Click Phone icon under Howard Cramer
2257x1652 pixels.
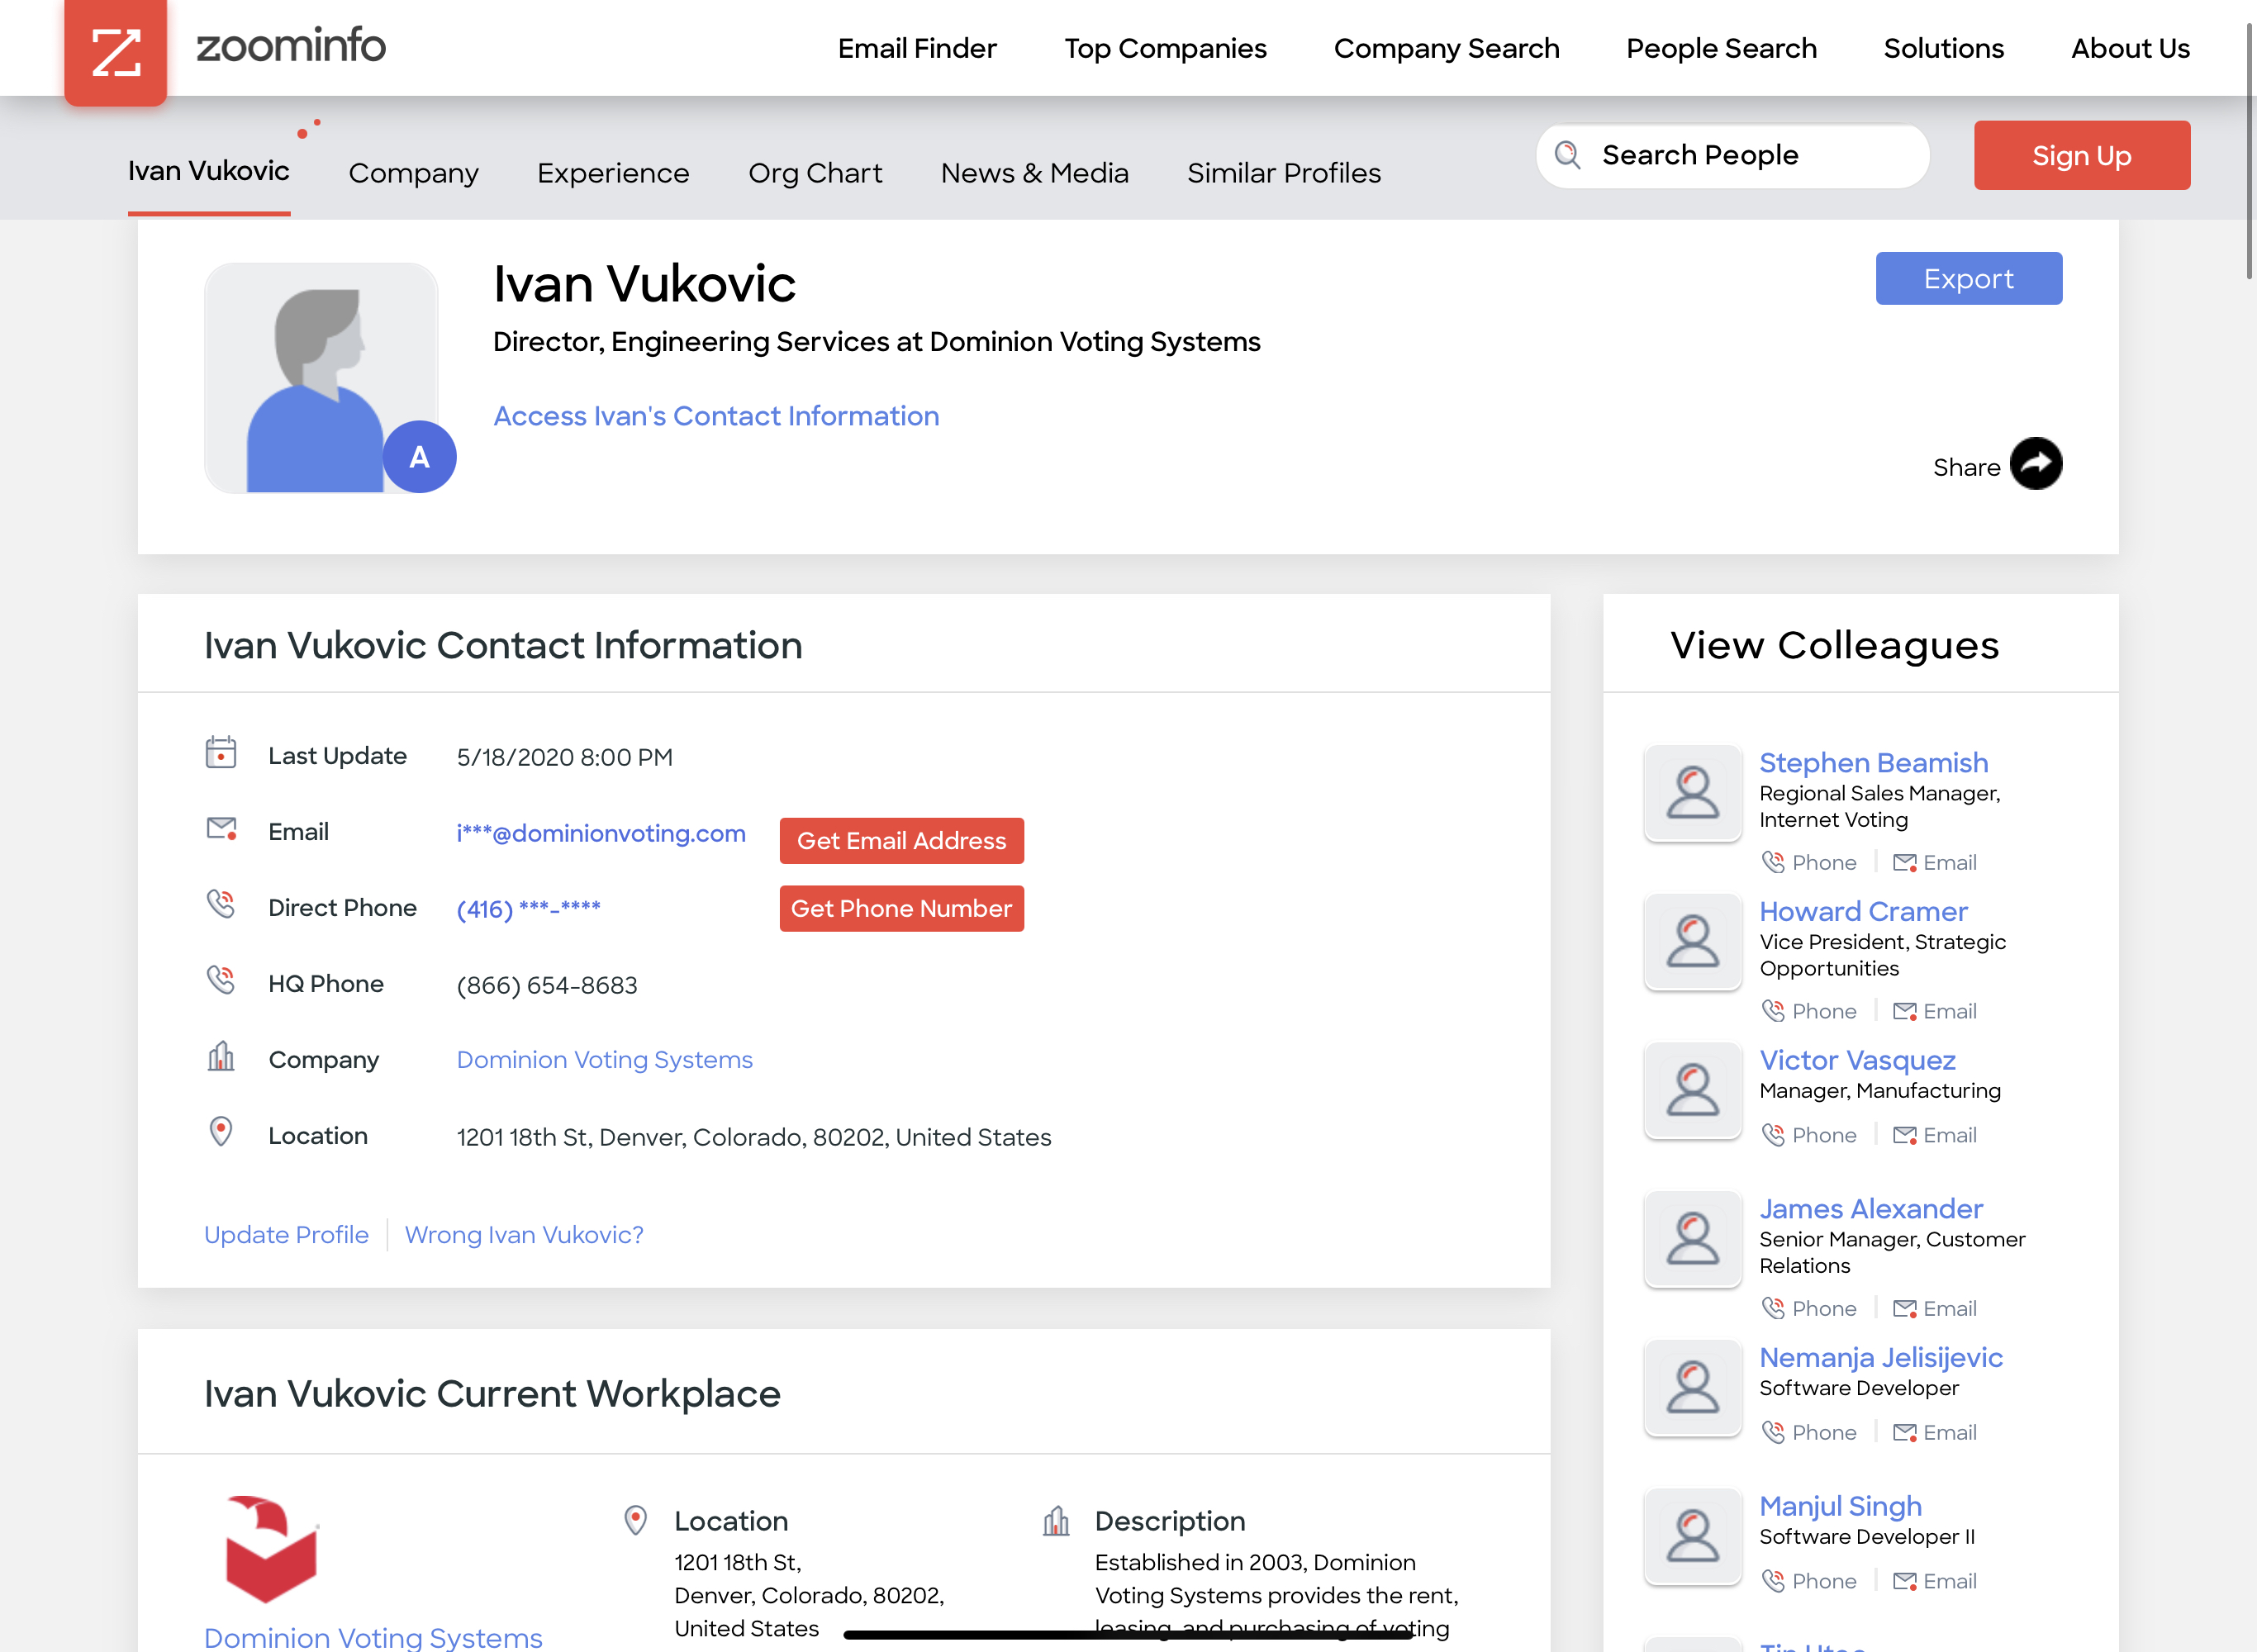pyautogui.click(x=1773, y=1011)
